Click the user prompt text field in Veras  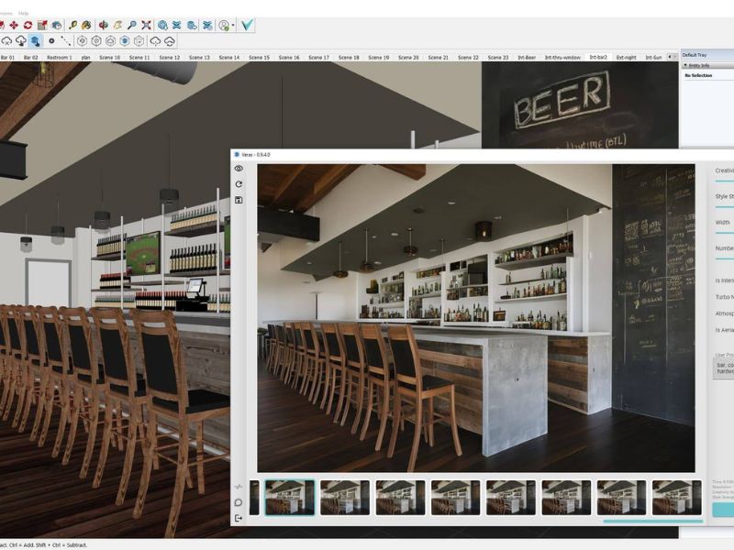click(724, 368)
